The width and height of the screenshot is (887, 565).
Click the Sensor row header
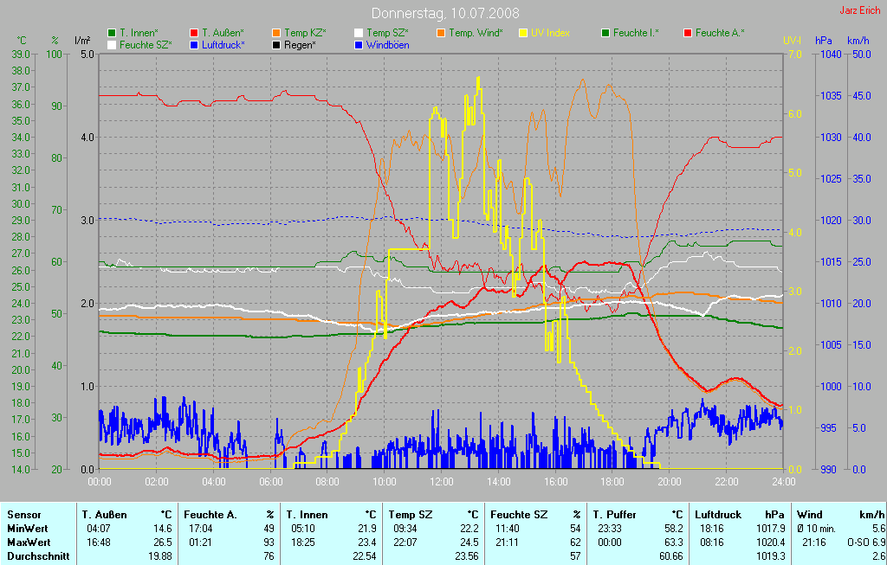[23, 515]
